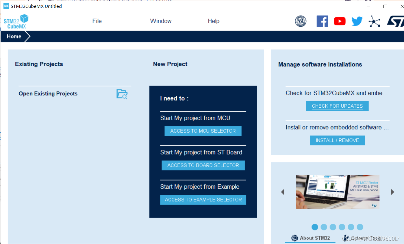Open the 10 years anniversary badge icon
This screenshot has height=244, width=404.
point(301,21)
